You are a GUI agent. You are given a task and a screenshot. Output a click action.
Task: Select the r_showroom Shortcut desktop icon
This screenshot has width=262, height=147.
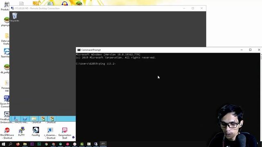[x=50, y=133]
